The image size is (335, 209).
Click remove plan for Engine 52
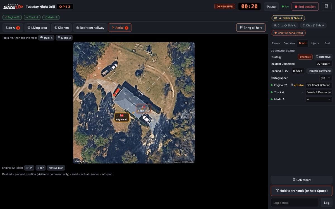(x=56, y=168)
